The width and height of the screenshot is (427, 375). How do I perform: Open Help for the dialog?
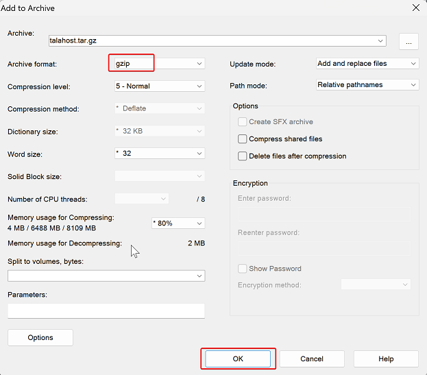pos(386,359)
